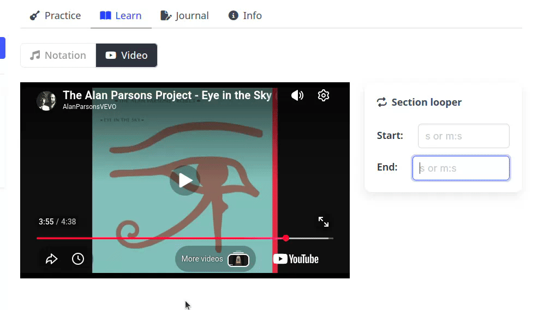Click the Watch later clock icon

(78, 259)
